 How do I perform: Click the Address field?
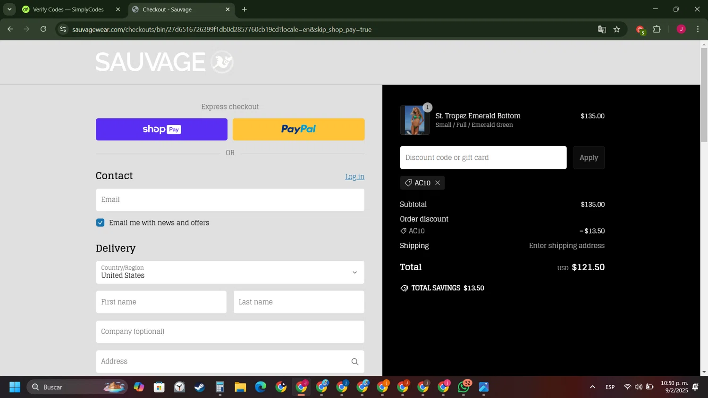point(230,361)
